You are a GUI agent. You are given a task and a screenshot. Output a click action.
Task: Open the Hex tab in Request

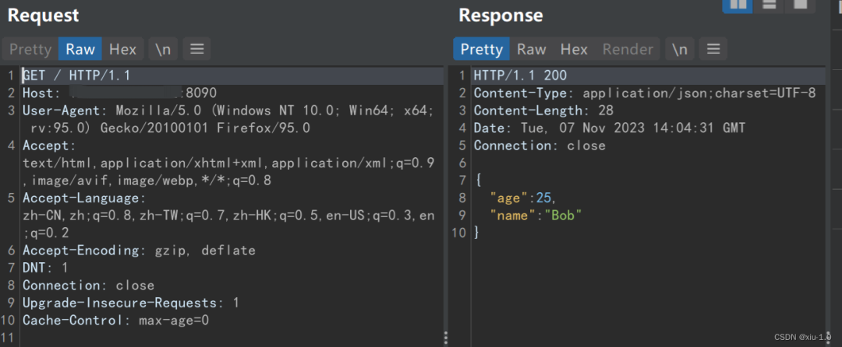click(x=122, y=49)
